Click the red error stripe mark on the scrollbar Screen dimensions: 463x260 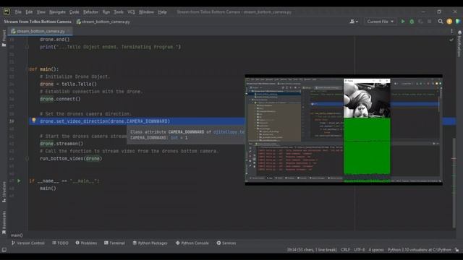[x=454, y=158]
